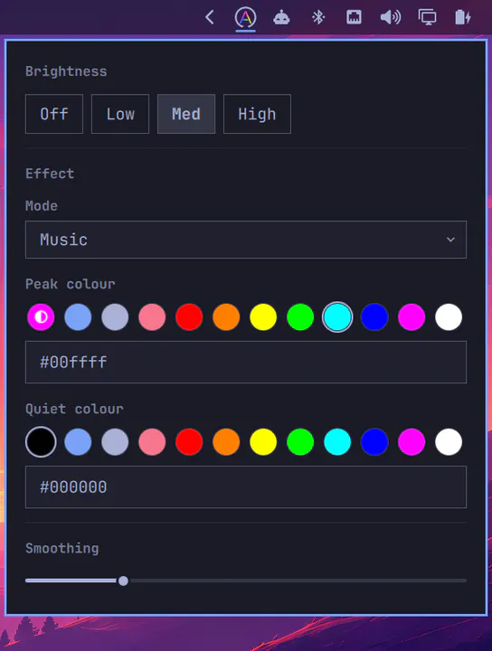Select the orange Quiet colour swatch

(x=226, y=442)
